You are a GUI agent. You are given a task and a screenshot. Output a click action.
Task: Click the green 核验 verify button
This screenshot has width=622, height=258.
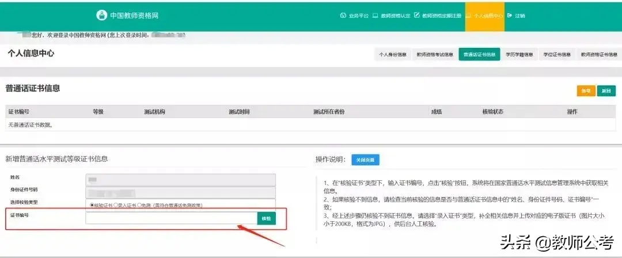click(266, 218)
